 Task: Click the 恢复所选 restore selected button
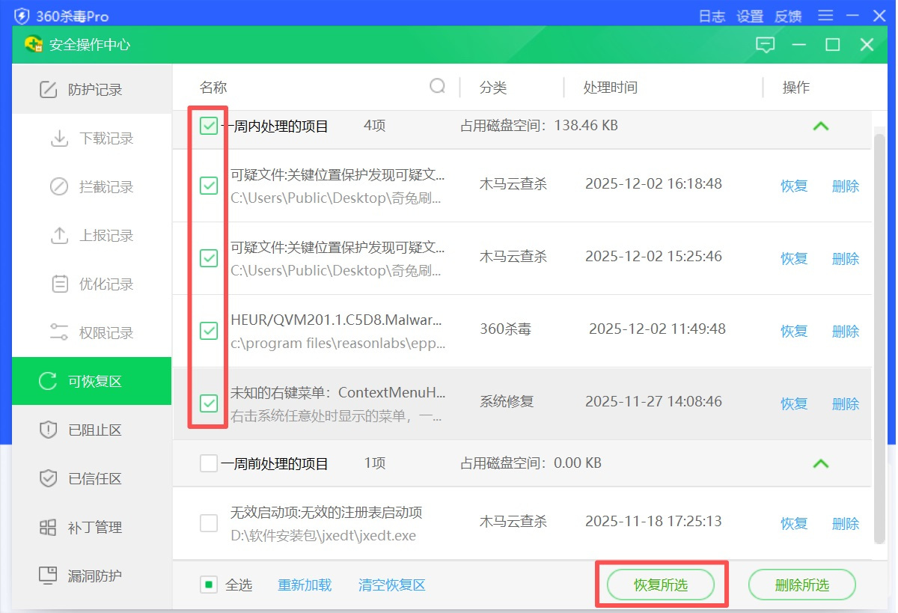click(x=660, y=585)
